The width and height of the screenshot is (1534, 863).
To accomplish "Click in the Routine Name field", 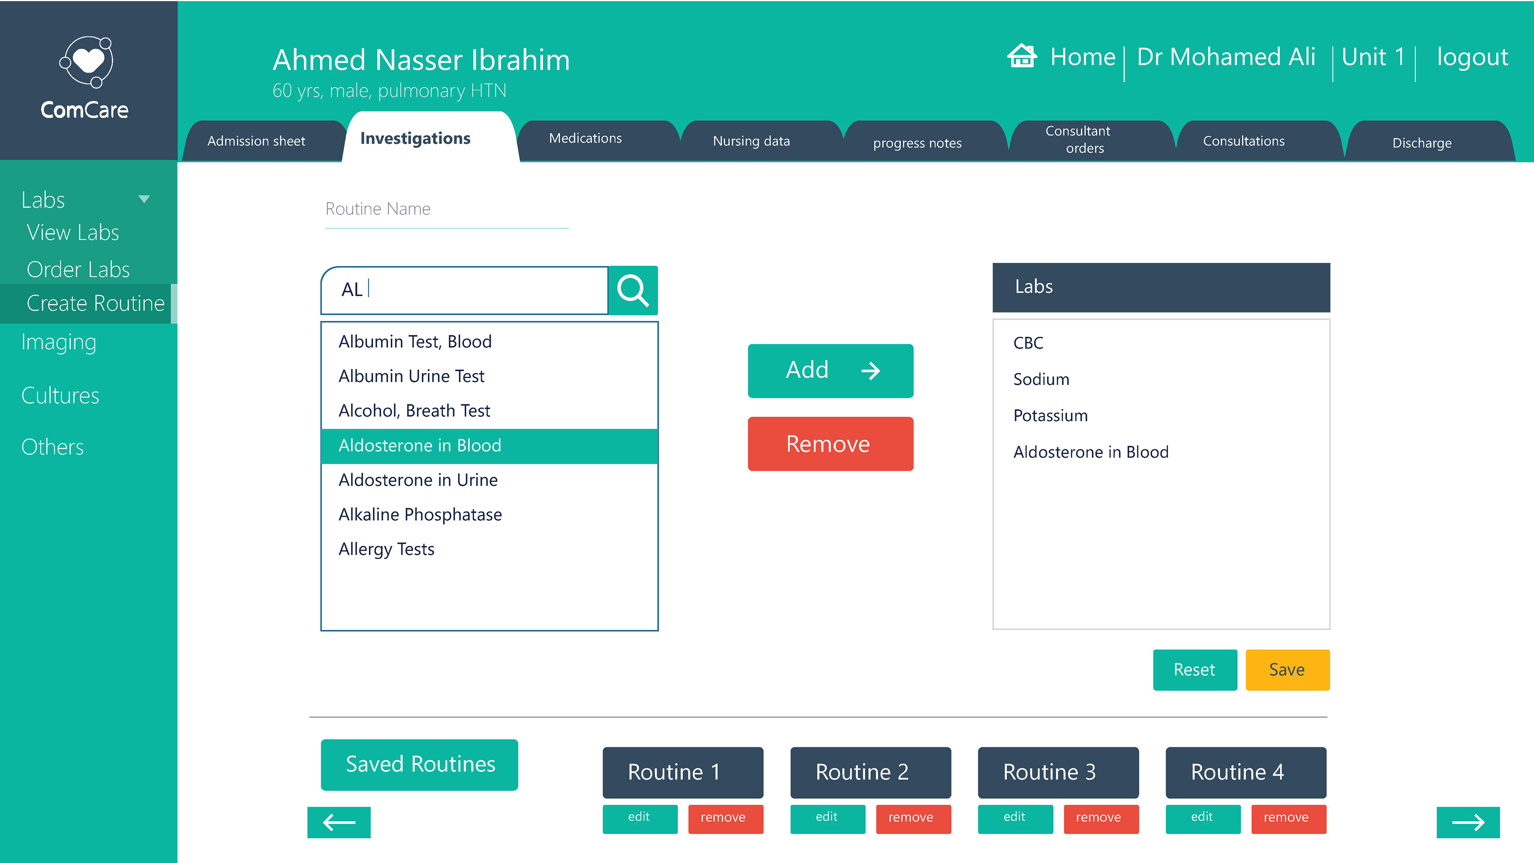I will pos(446,210).
